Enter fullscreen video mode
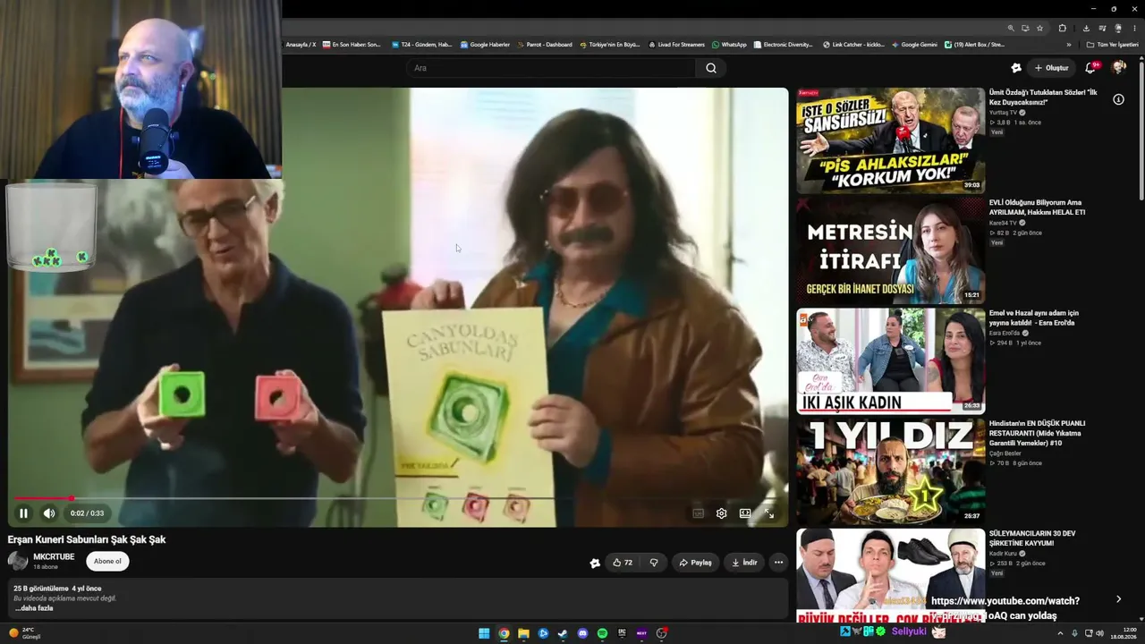Screen dimensions: 1145x644 click(768, 513)
